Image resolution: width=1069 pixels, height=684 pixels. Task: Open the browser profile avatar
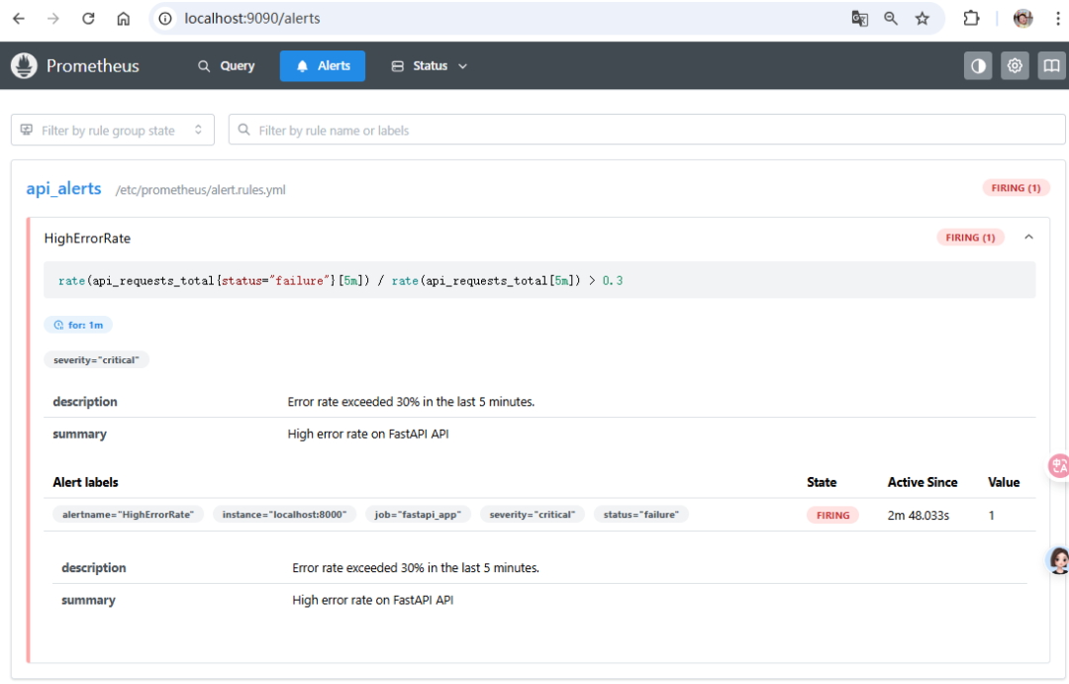pos(1022,19)
